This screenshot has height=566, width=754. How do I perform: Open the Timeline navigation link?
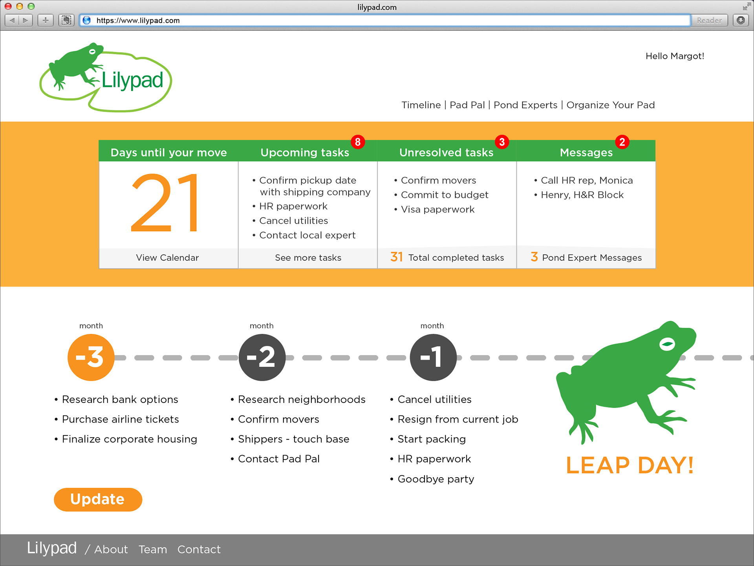tap(421, 105)
